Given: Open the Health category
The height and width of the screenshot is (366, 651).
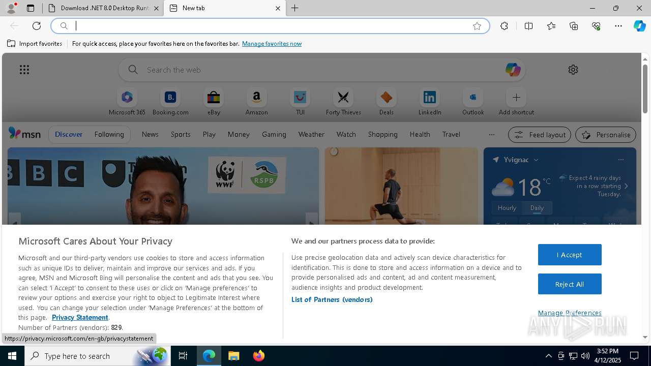Looking at the screenshot, I should (420, 134).
